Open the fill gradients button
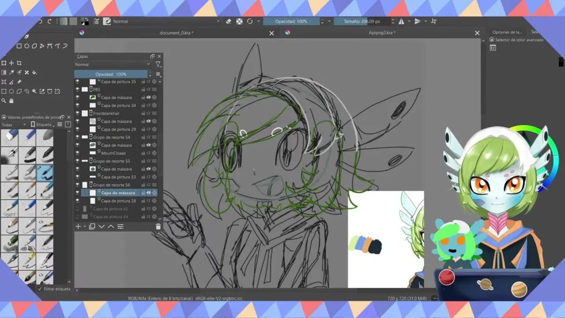The width and height of the screenshot is (565, 318). tap(64, 21)
